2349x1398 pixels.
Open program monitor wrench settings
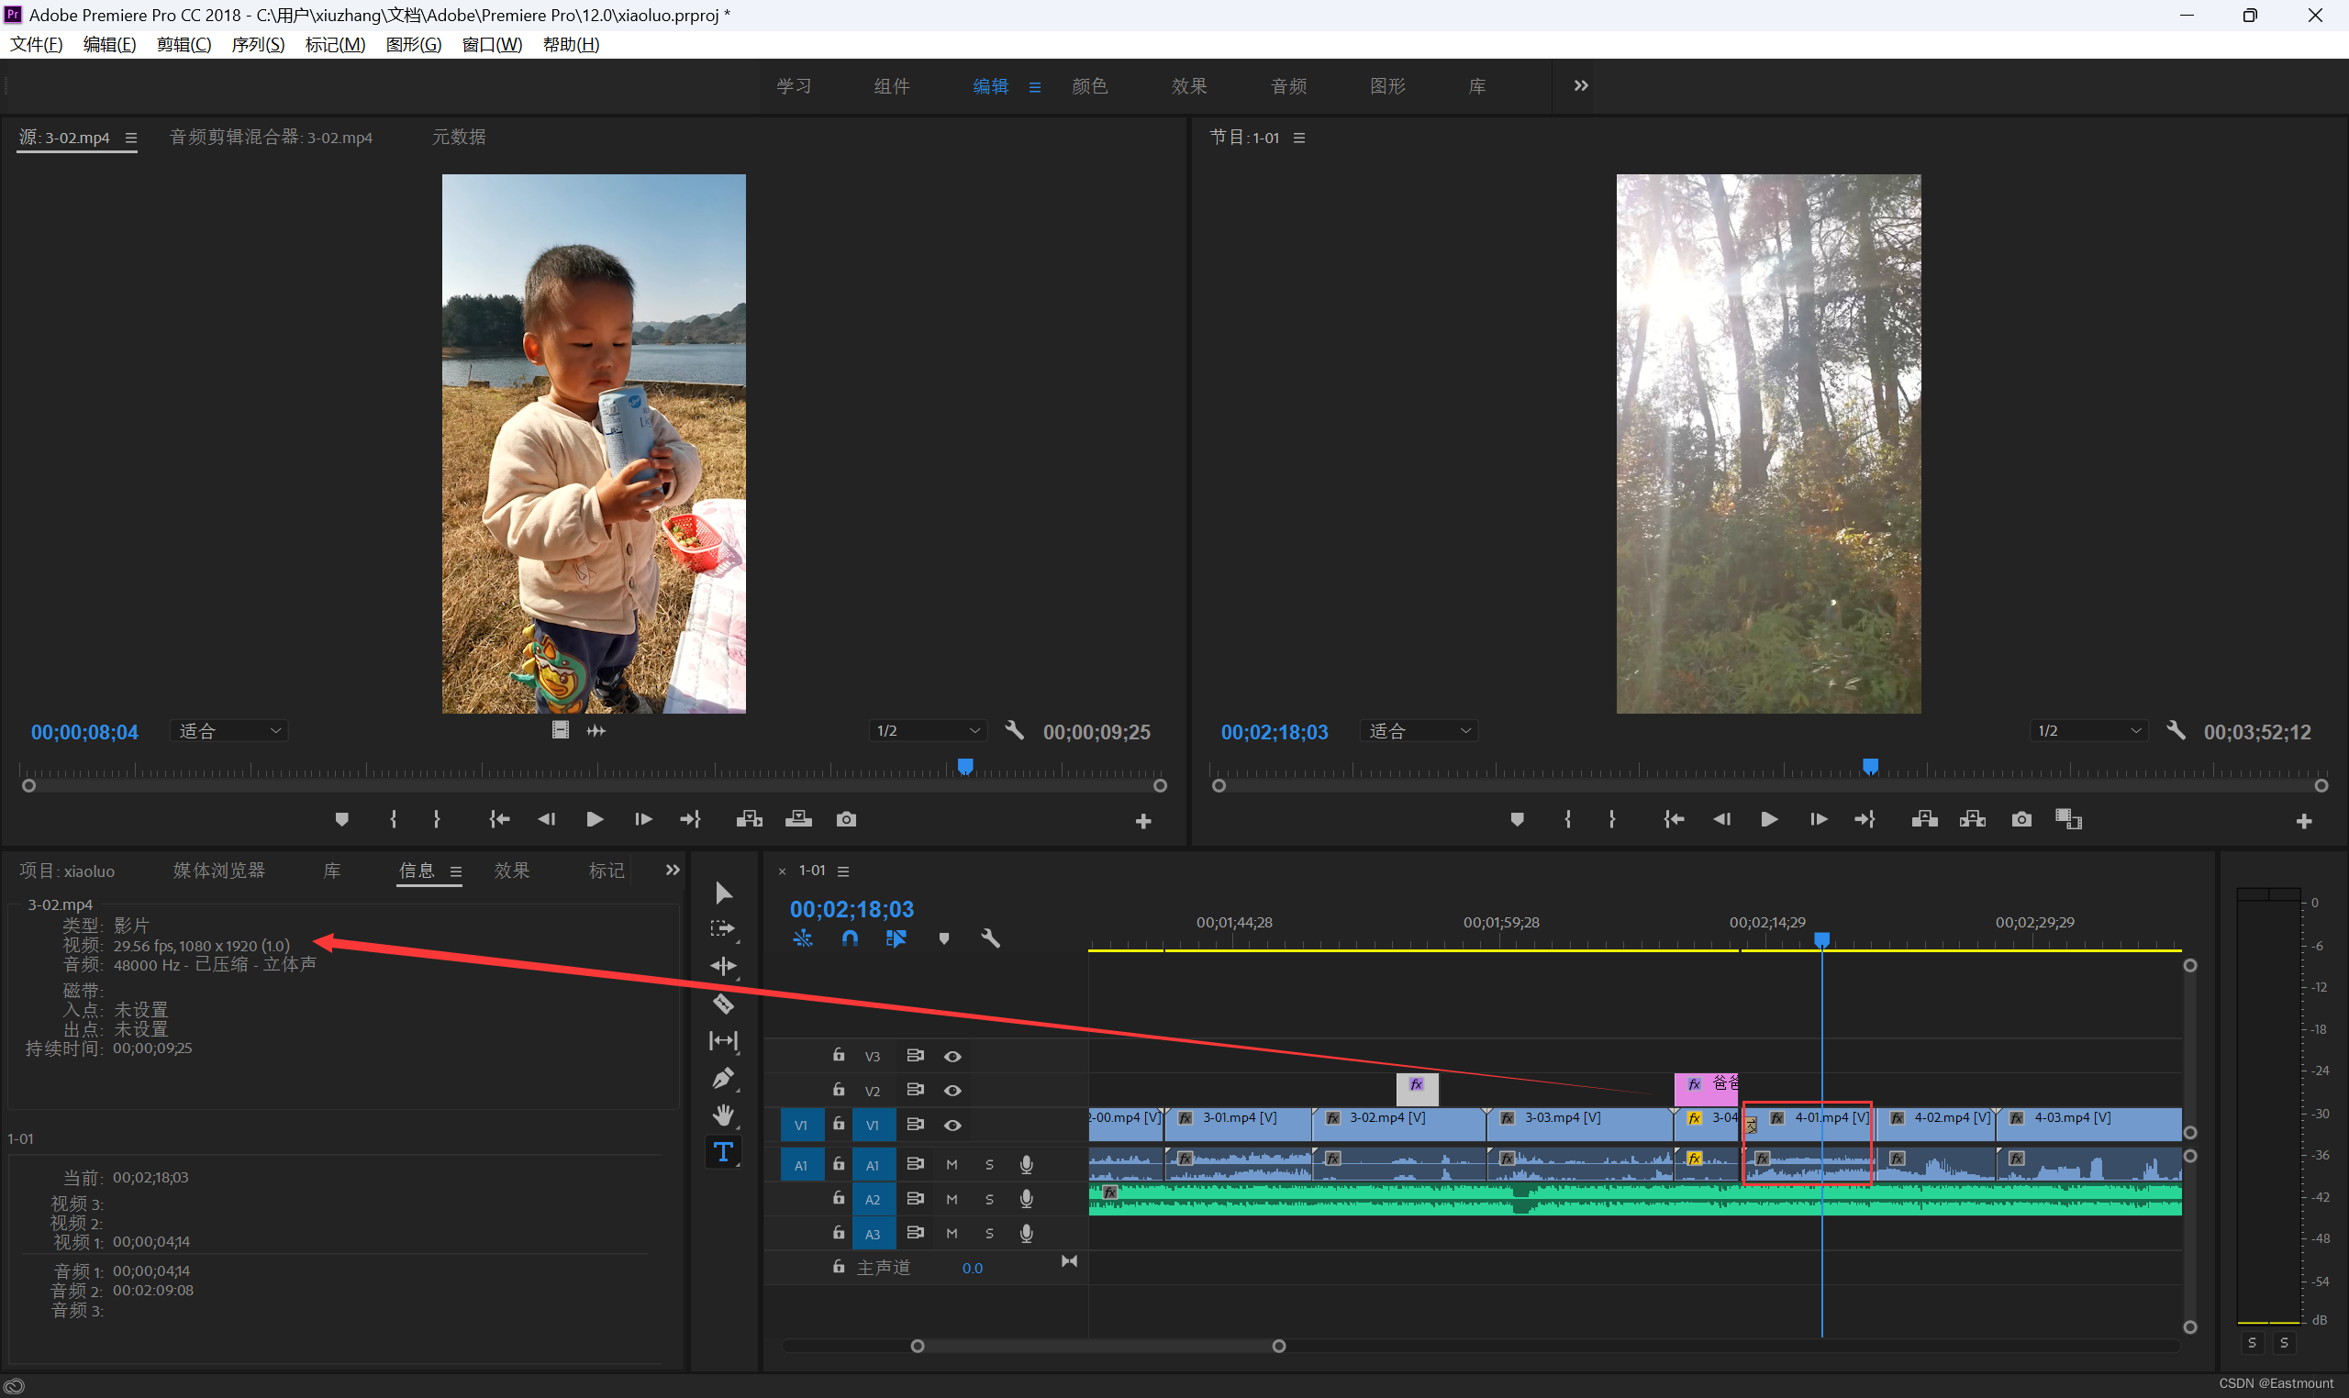[2175, 730]
